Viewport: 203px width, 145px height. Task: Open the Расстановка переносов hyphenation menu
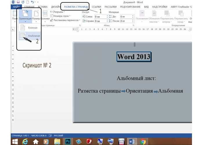pyautogui.click(x=65, y=20)
